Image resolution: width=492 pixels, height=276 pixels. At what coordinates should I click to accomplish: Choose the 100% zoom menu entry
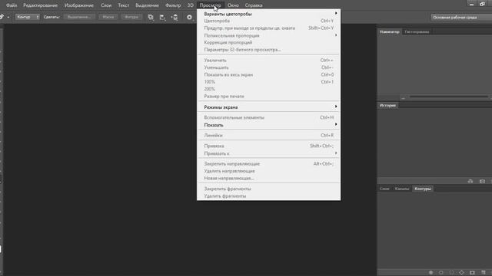pos(268,82)
